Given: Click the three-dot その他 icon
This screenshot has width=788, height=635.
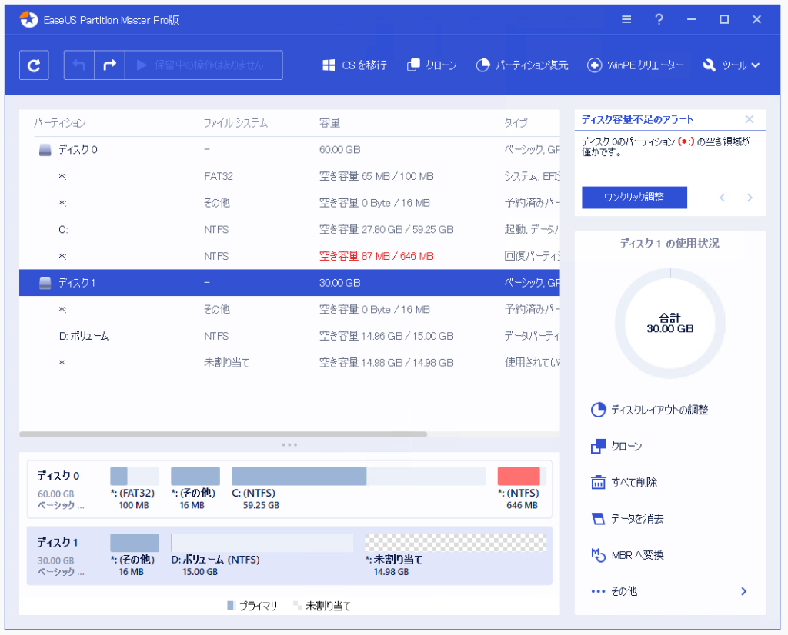Looking at the screenshot, I should 598,591.
